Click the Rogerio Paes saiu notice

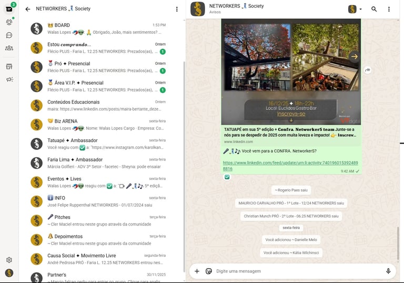pos(291,190)
